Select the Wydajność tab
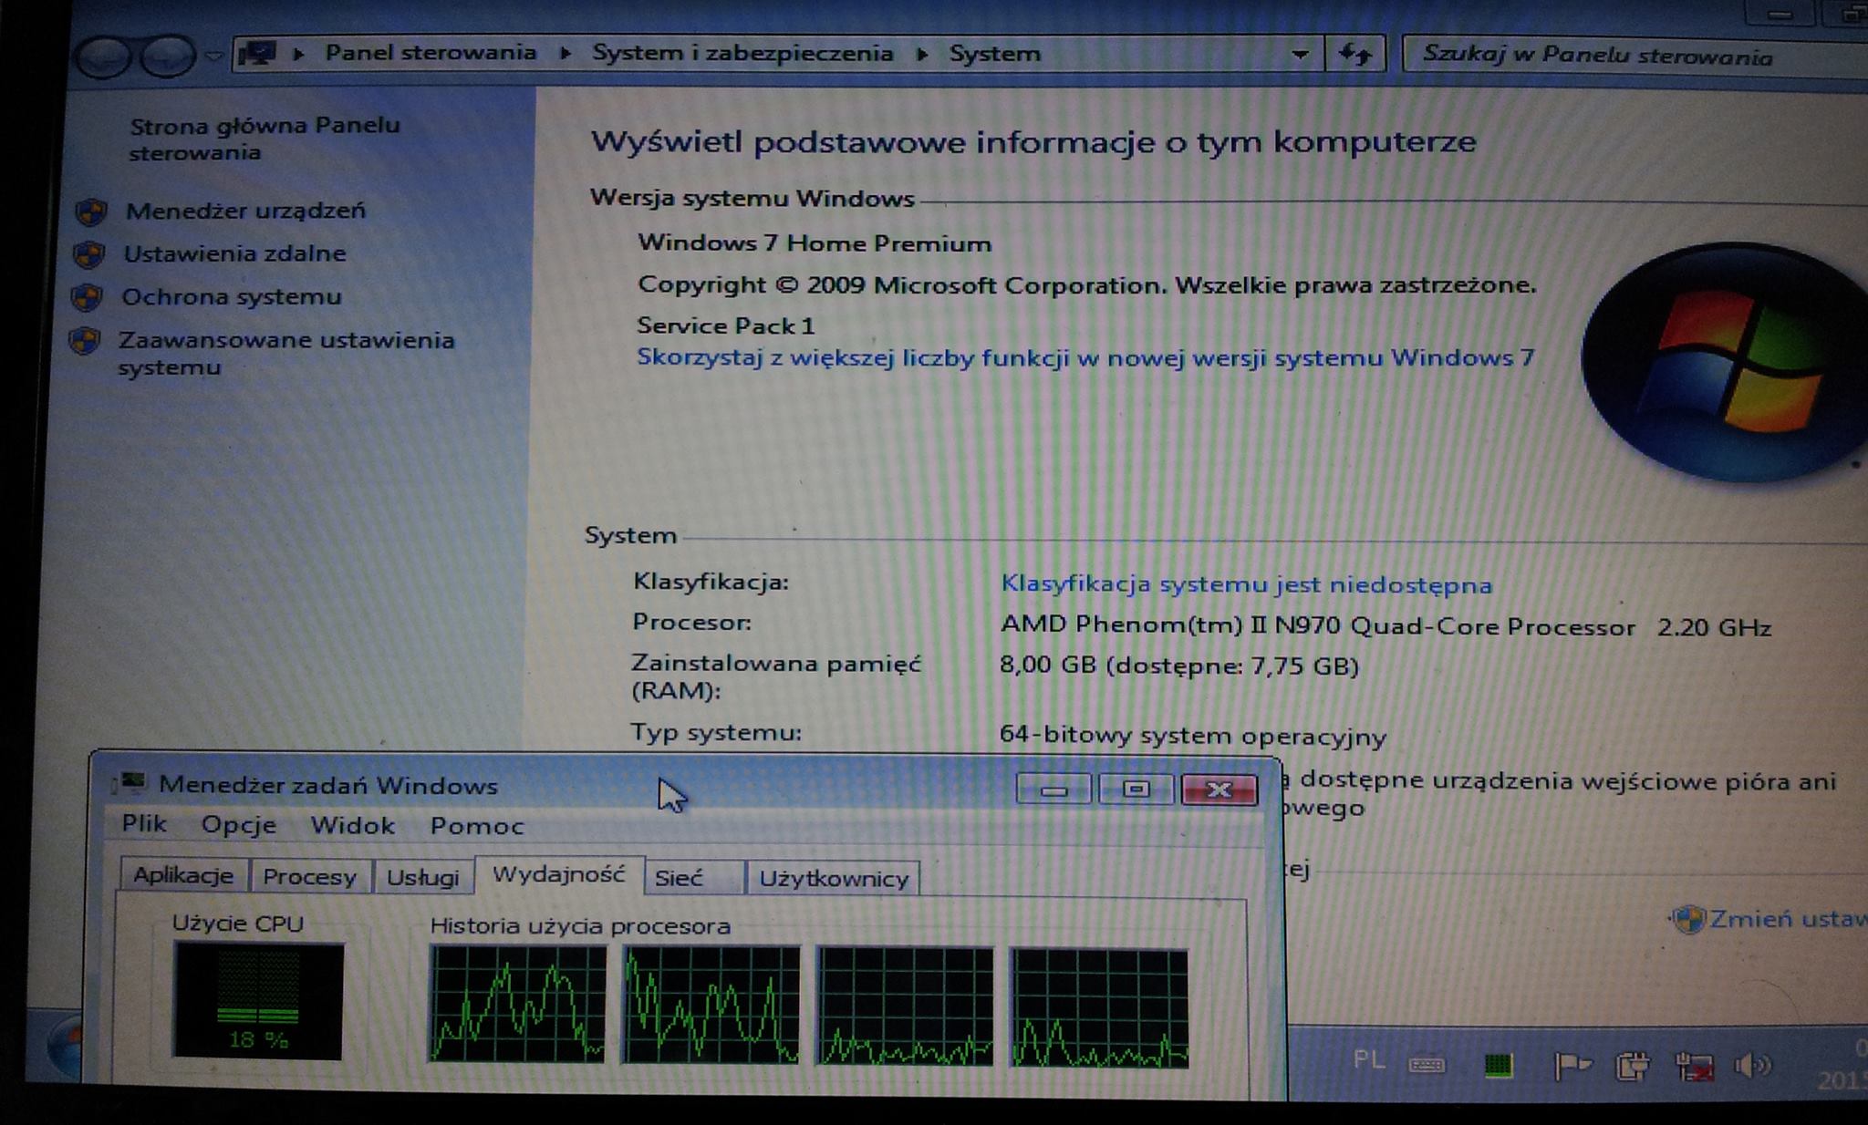 pos(559,875)
